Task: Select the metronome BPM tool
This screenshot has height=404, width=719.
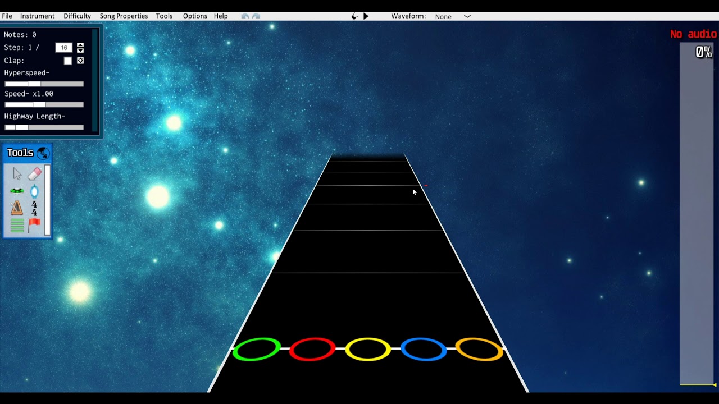Action: [17, 208]
